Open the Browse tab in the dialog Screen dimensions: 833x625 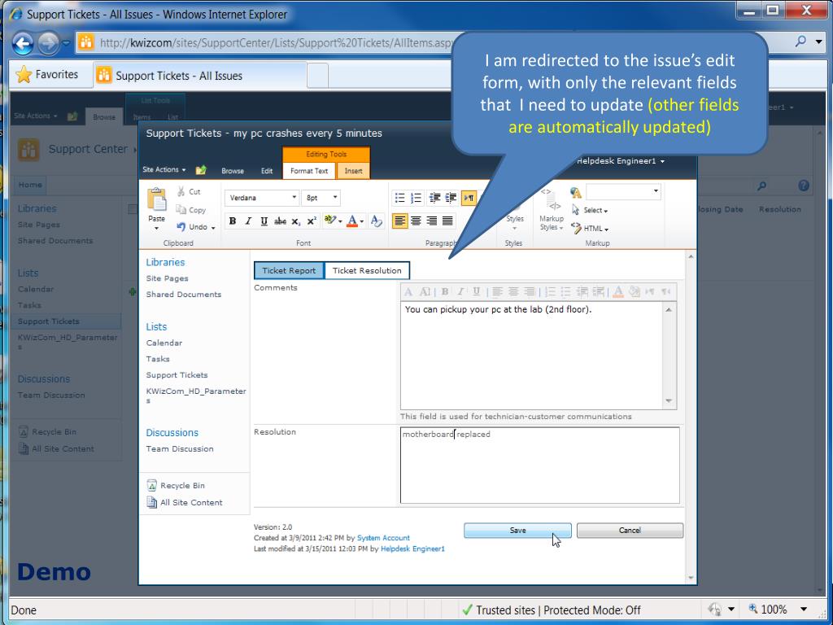click(233, 171)
